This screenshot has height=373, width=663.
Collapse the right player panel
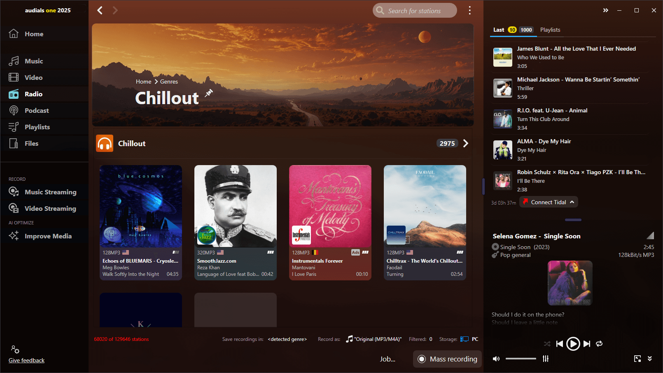click(605, 10)
